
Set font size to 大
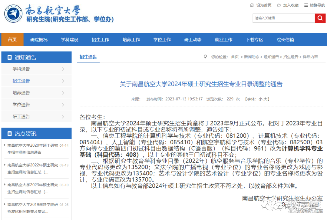(x=265, y=99)
